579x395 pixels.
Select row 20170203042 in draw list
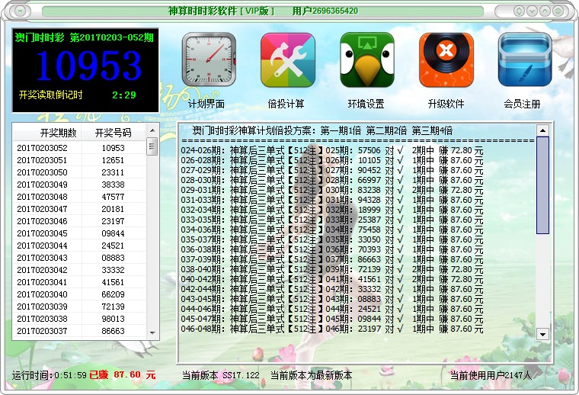[79, 270]
